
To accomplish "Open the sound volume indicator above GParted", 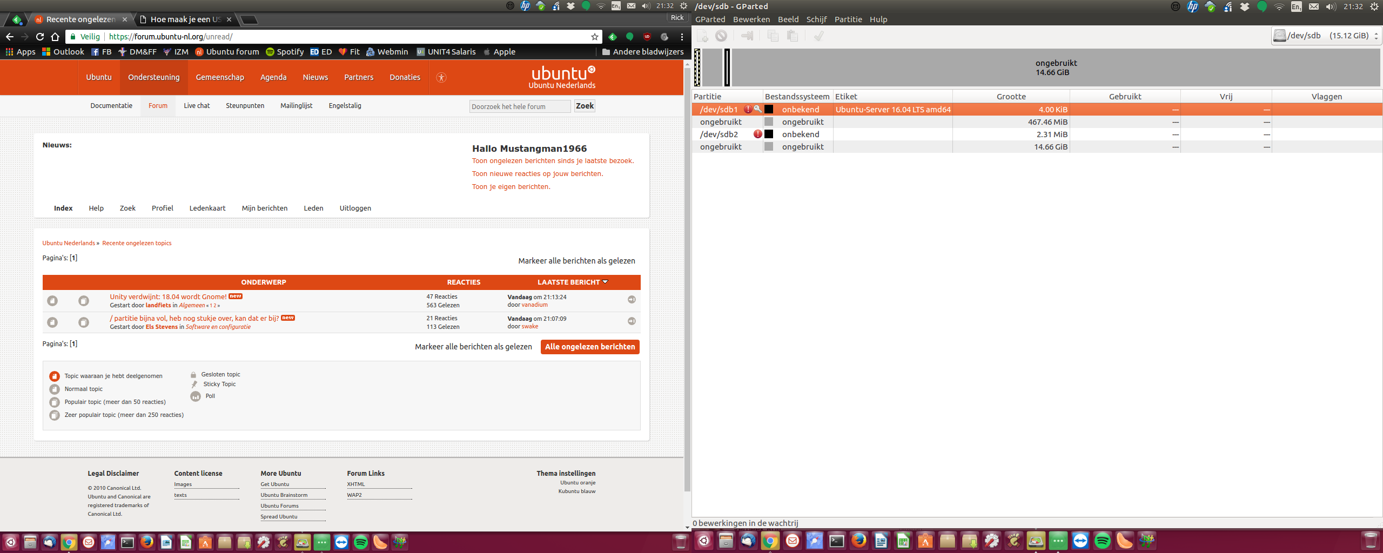I will coord(1331,6).
